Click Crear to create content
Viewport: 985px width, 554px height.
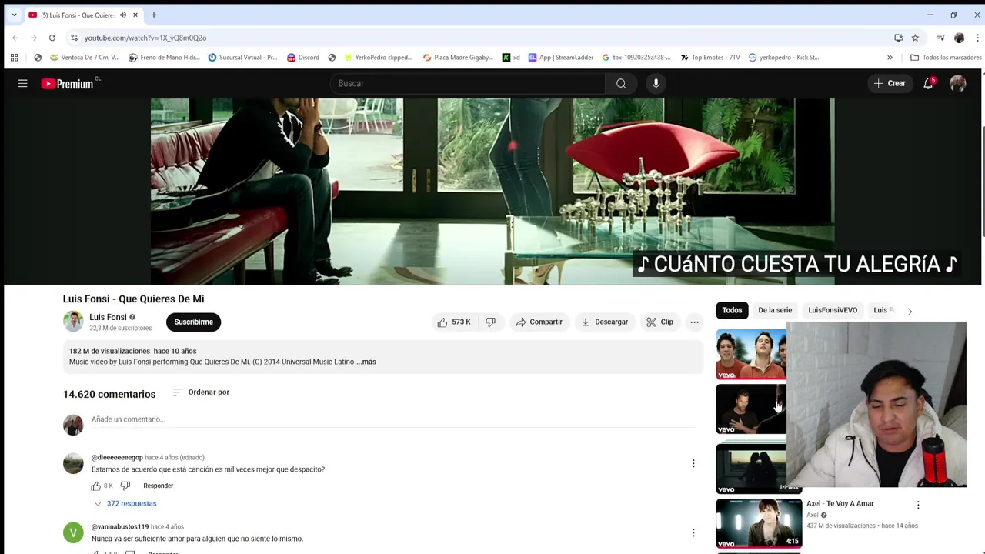point(890,83)
